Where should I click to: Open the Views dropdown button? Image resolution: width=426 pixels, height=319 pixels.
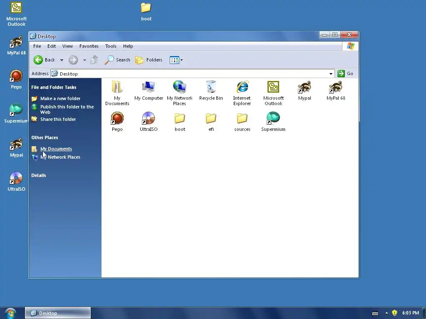coord(176,60)
